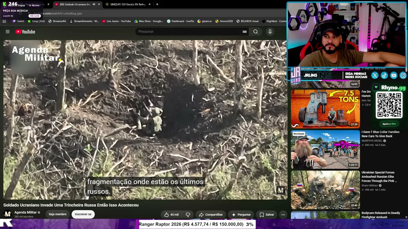Like the video with 45 mil likes

click(171, 215)
